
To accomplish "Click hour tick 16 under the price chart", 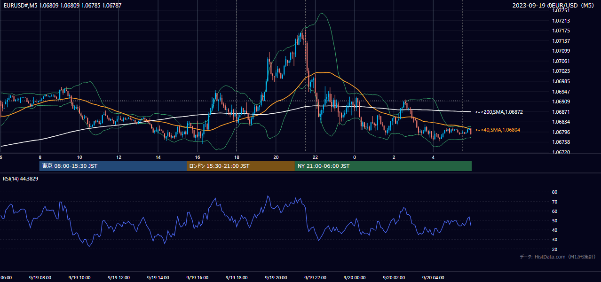I will [198, 157].
